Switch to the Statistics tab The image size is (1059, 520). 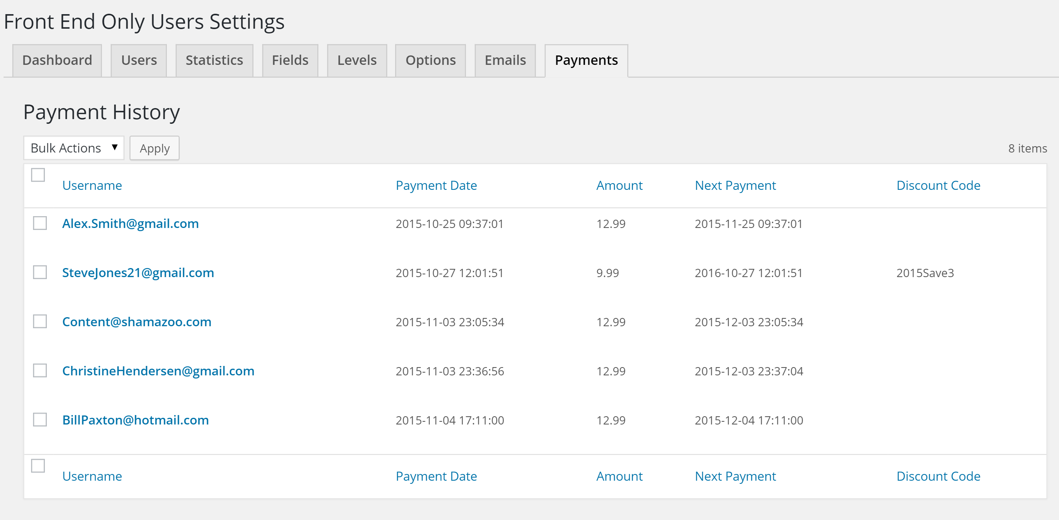coord(214,60)
